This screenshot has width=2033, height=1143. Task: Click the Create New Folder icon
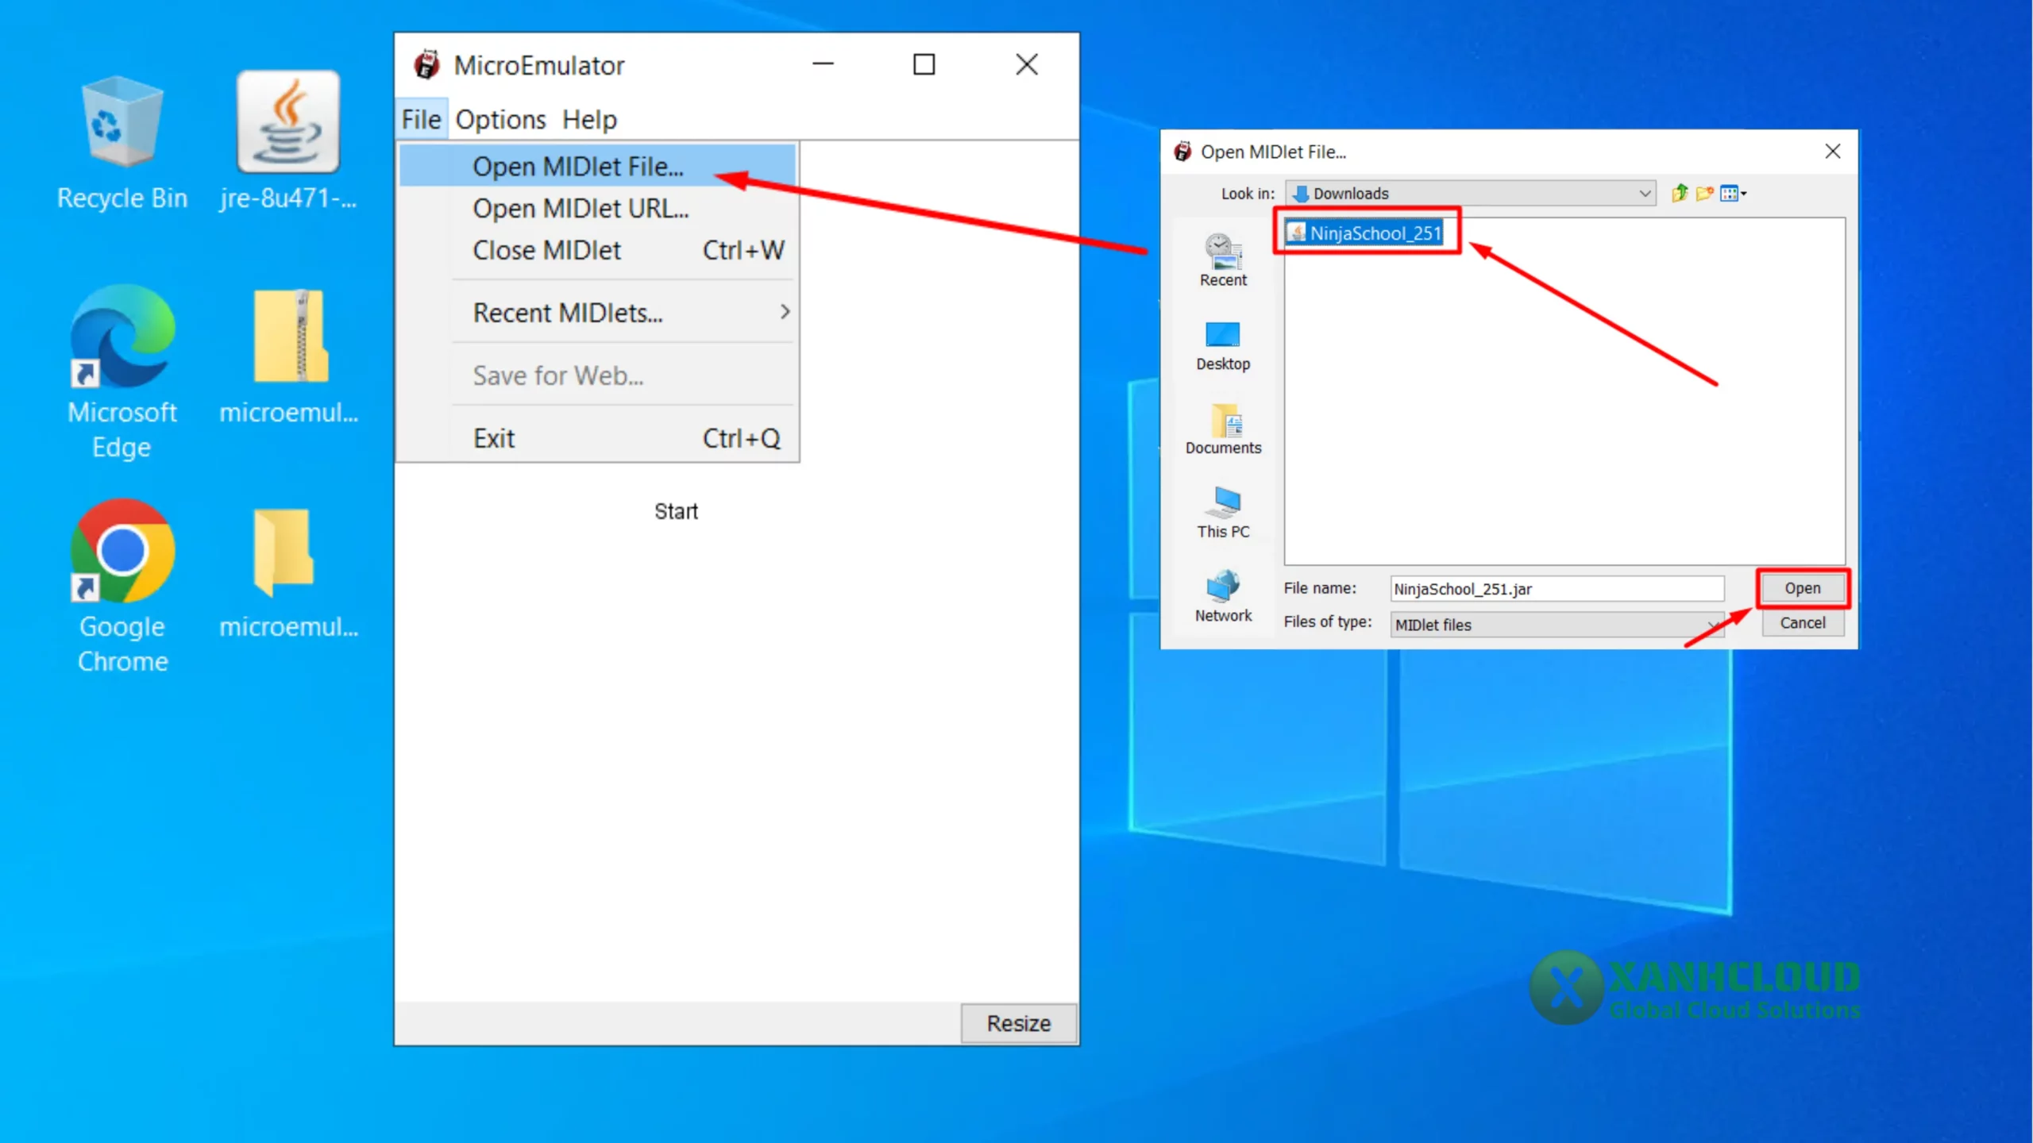[1704, 194]
